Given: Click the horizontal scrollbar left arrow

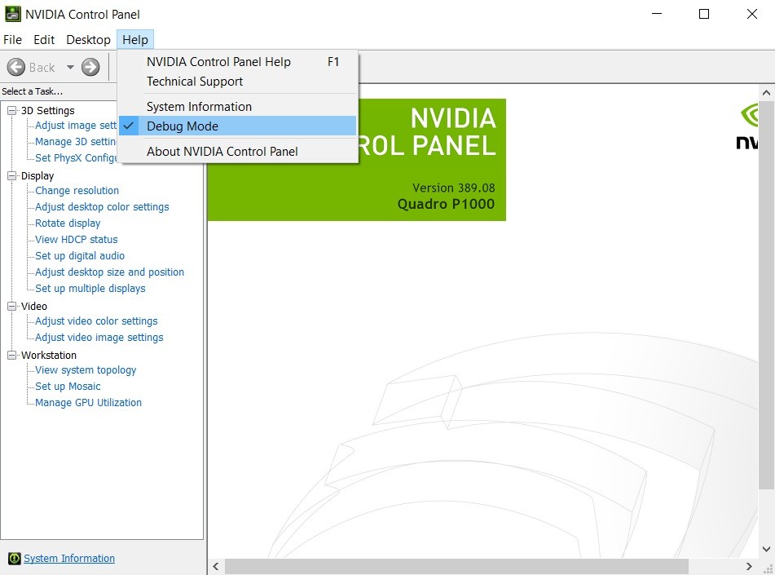Looking at the screenshot, I should click(215, 566).
